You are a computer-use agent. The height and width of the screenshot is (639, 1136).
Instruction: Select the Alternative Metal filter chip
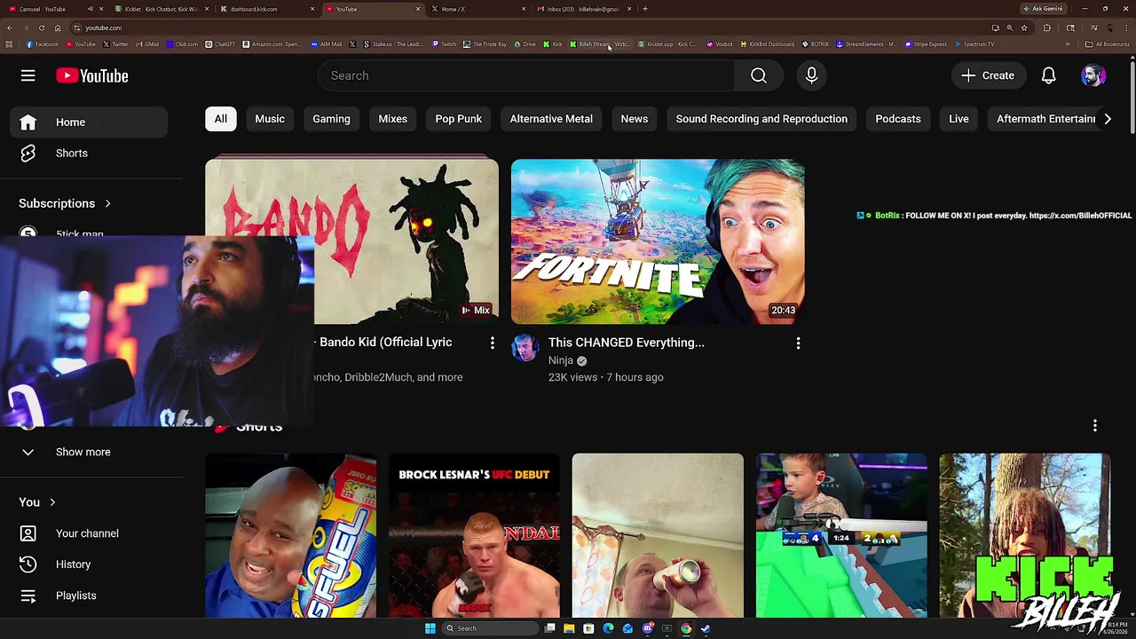[551, 119]
